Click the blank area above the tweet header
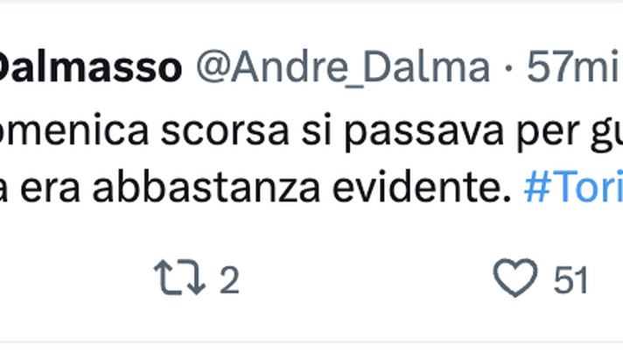 (311, 24)
